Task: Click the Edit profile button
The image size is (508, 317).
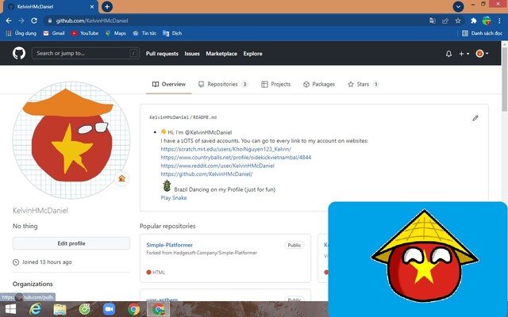Action: pyautogui.click(x=71, y=243)
